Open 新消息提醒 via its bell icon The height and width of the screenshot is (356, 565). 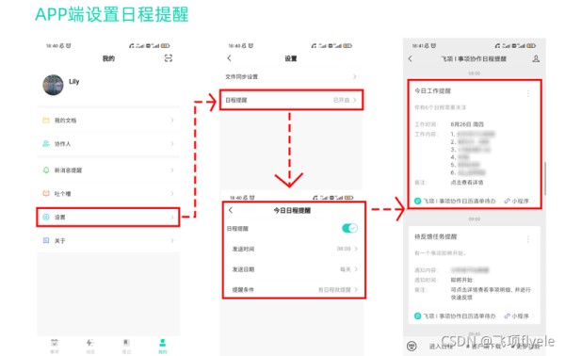pyautogui.click(x=46, y=170)
